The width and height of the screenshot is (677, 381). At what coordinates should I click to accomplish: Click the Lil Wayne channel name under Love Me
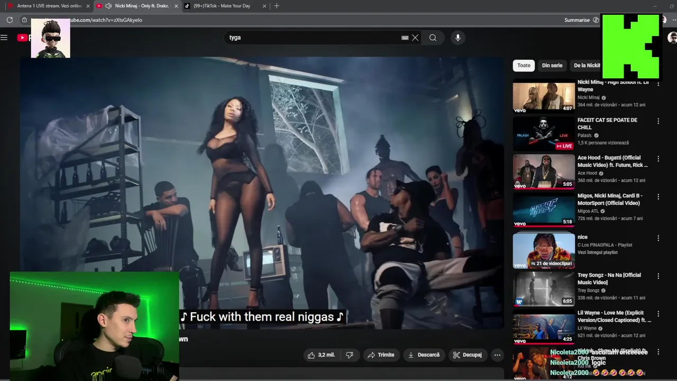pyautogui.click(x=587, y=328)
